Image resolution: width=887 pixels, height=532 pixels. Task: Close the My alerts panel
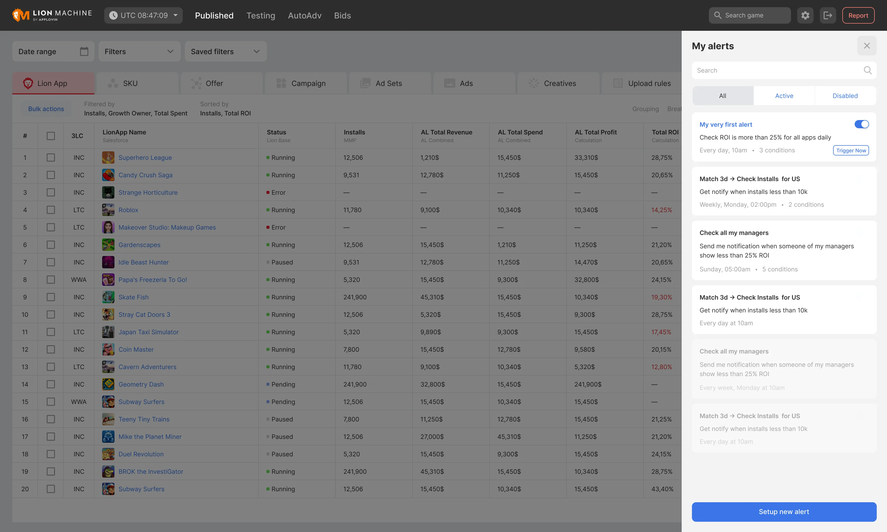pos(866,46)
